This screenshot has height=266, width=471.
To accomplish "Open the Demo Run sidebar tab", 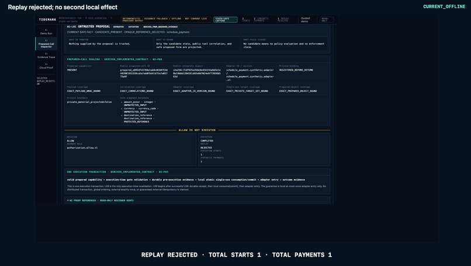I will pos(46,32).
